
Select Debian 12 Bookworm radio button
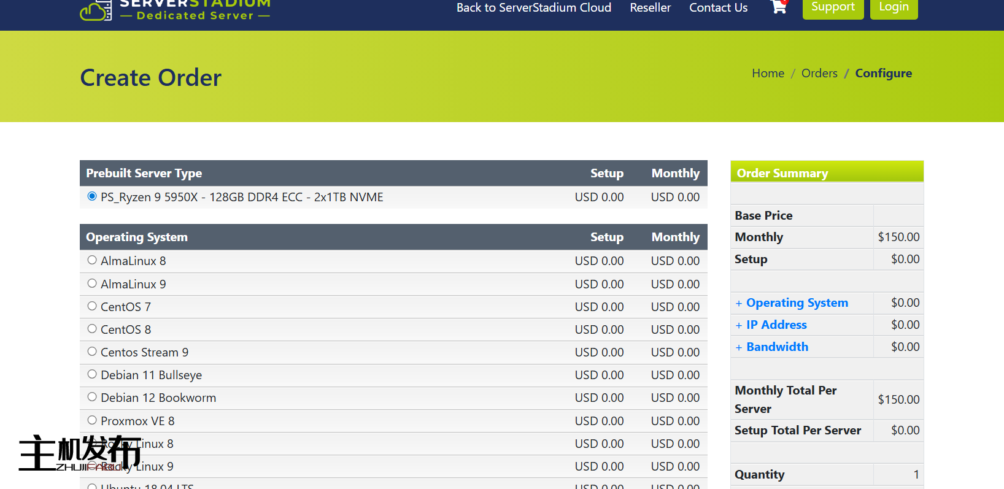[92, 397]
